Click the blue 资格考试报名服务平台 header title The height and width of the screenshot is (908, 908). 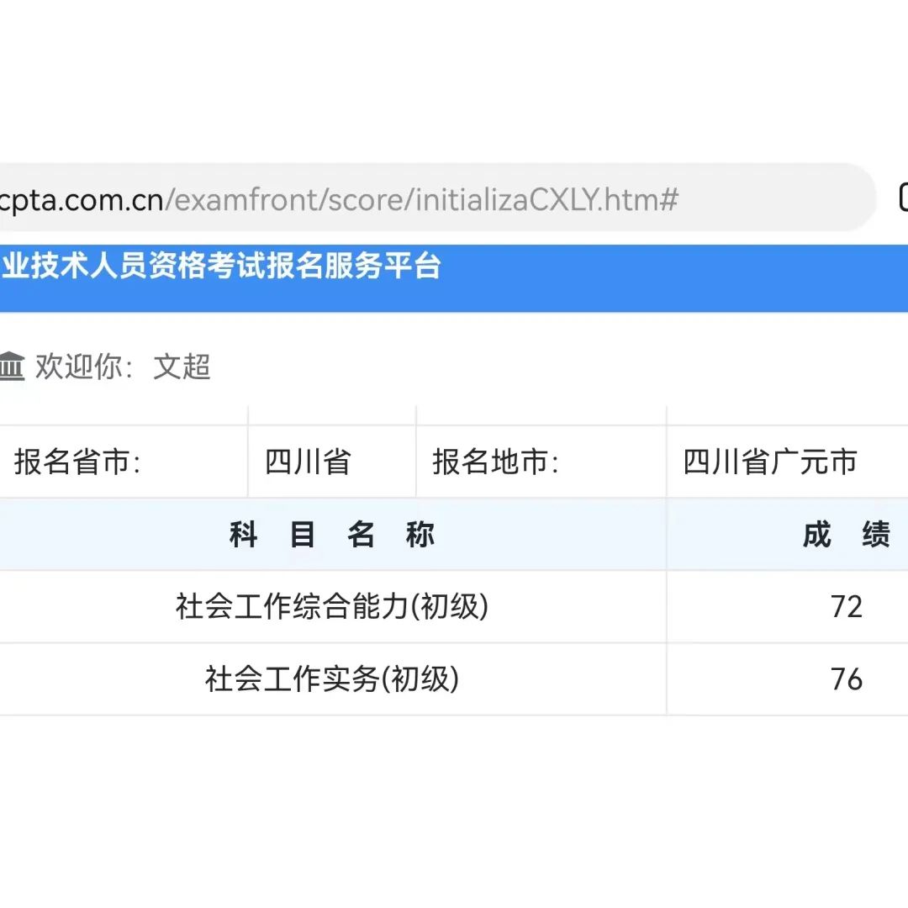222,267
